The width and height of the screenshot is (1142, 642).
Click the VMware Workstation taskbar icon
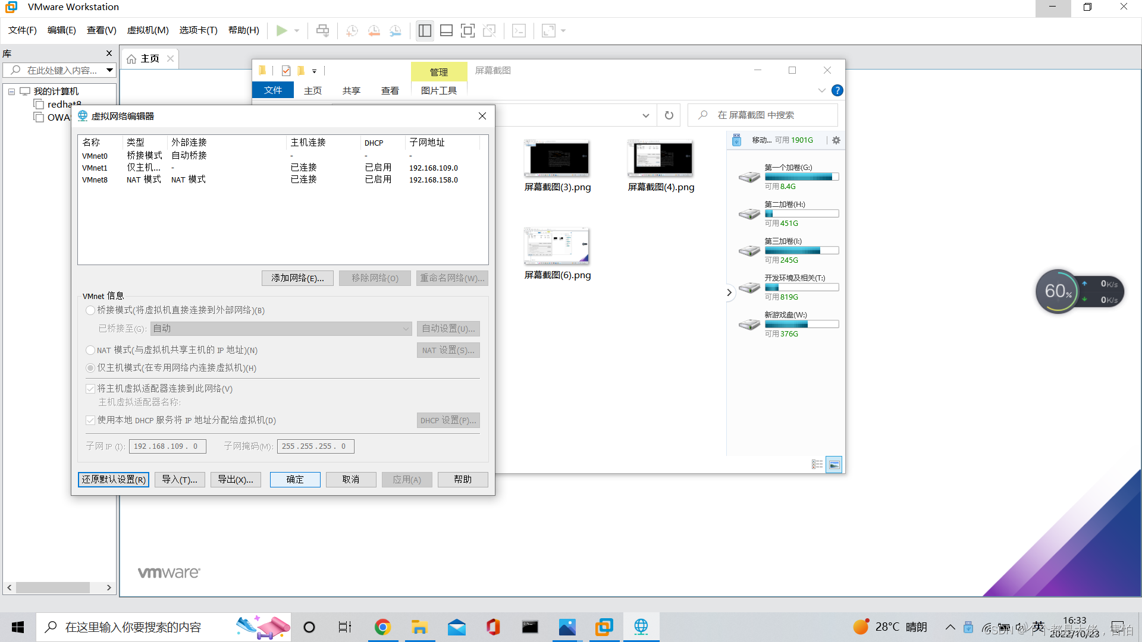coord(604,627)
